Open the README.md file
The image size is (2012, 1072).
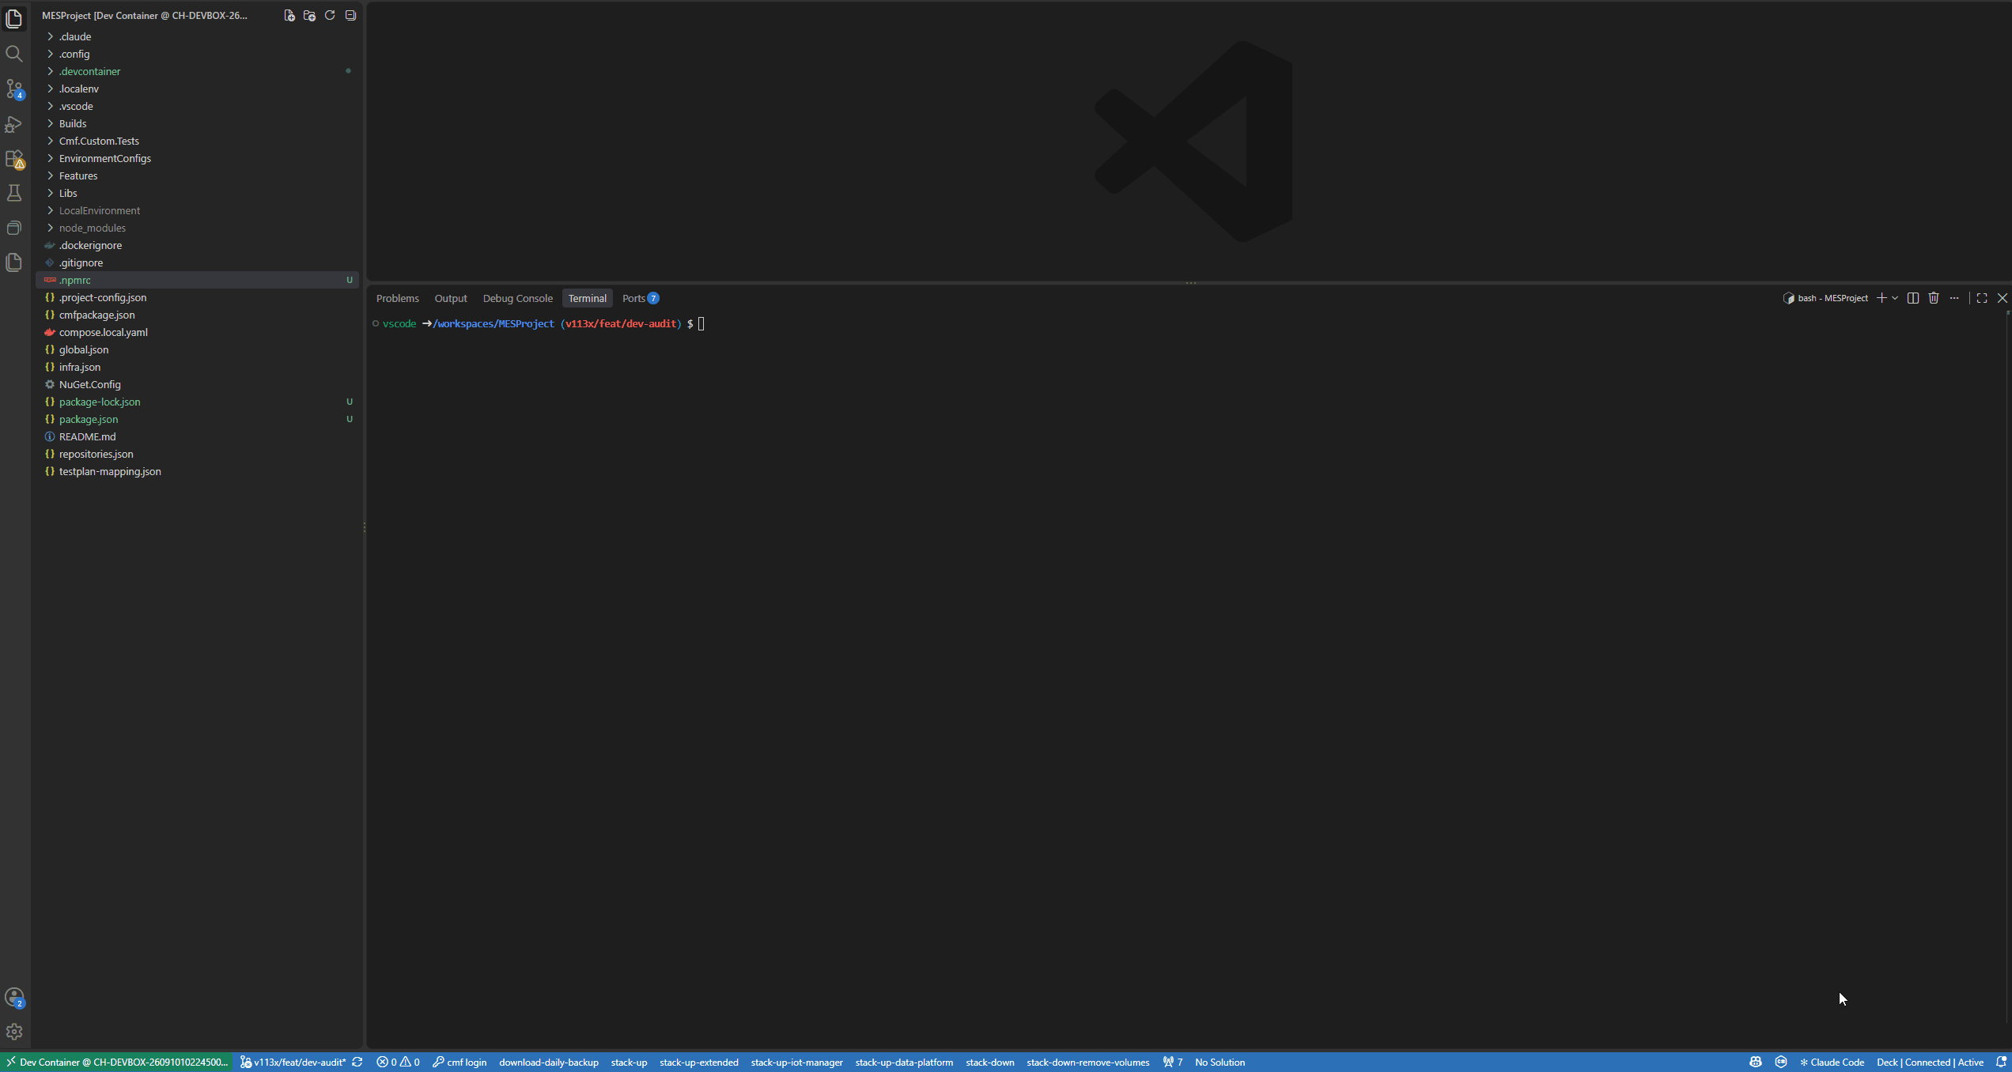tap(198, 436)
